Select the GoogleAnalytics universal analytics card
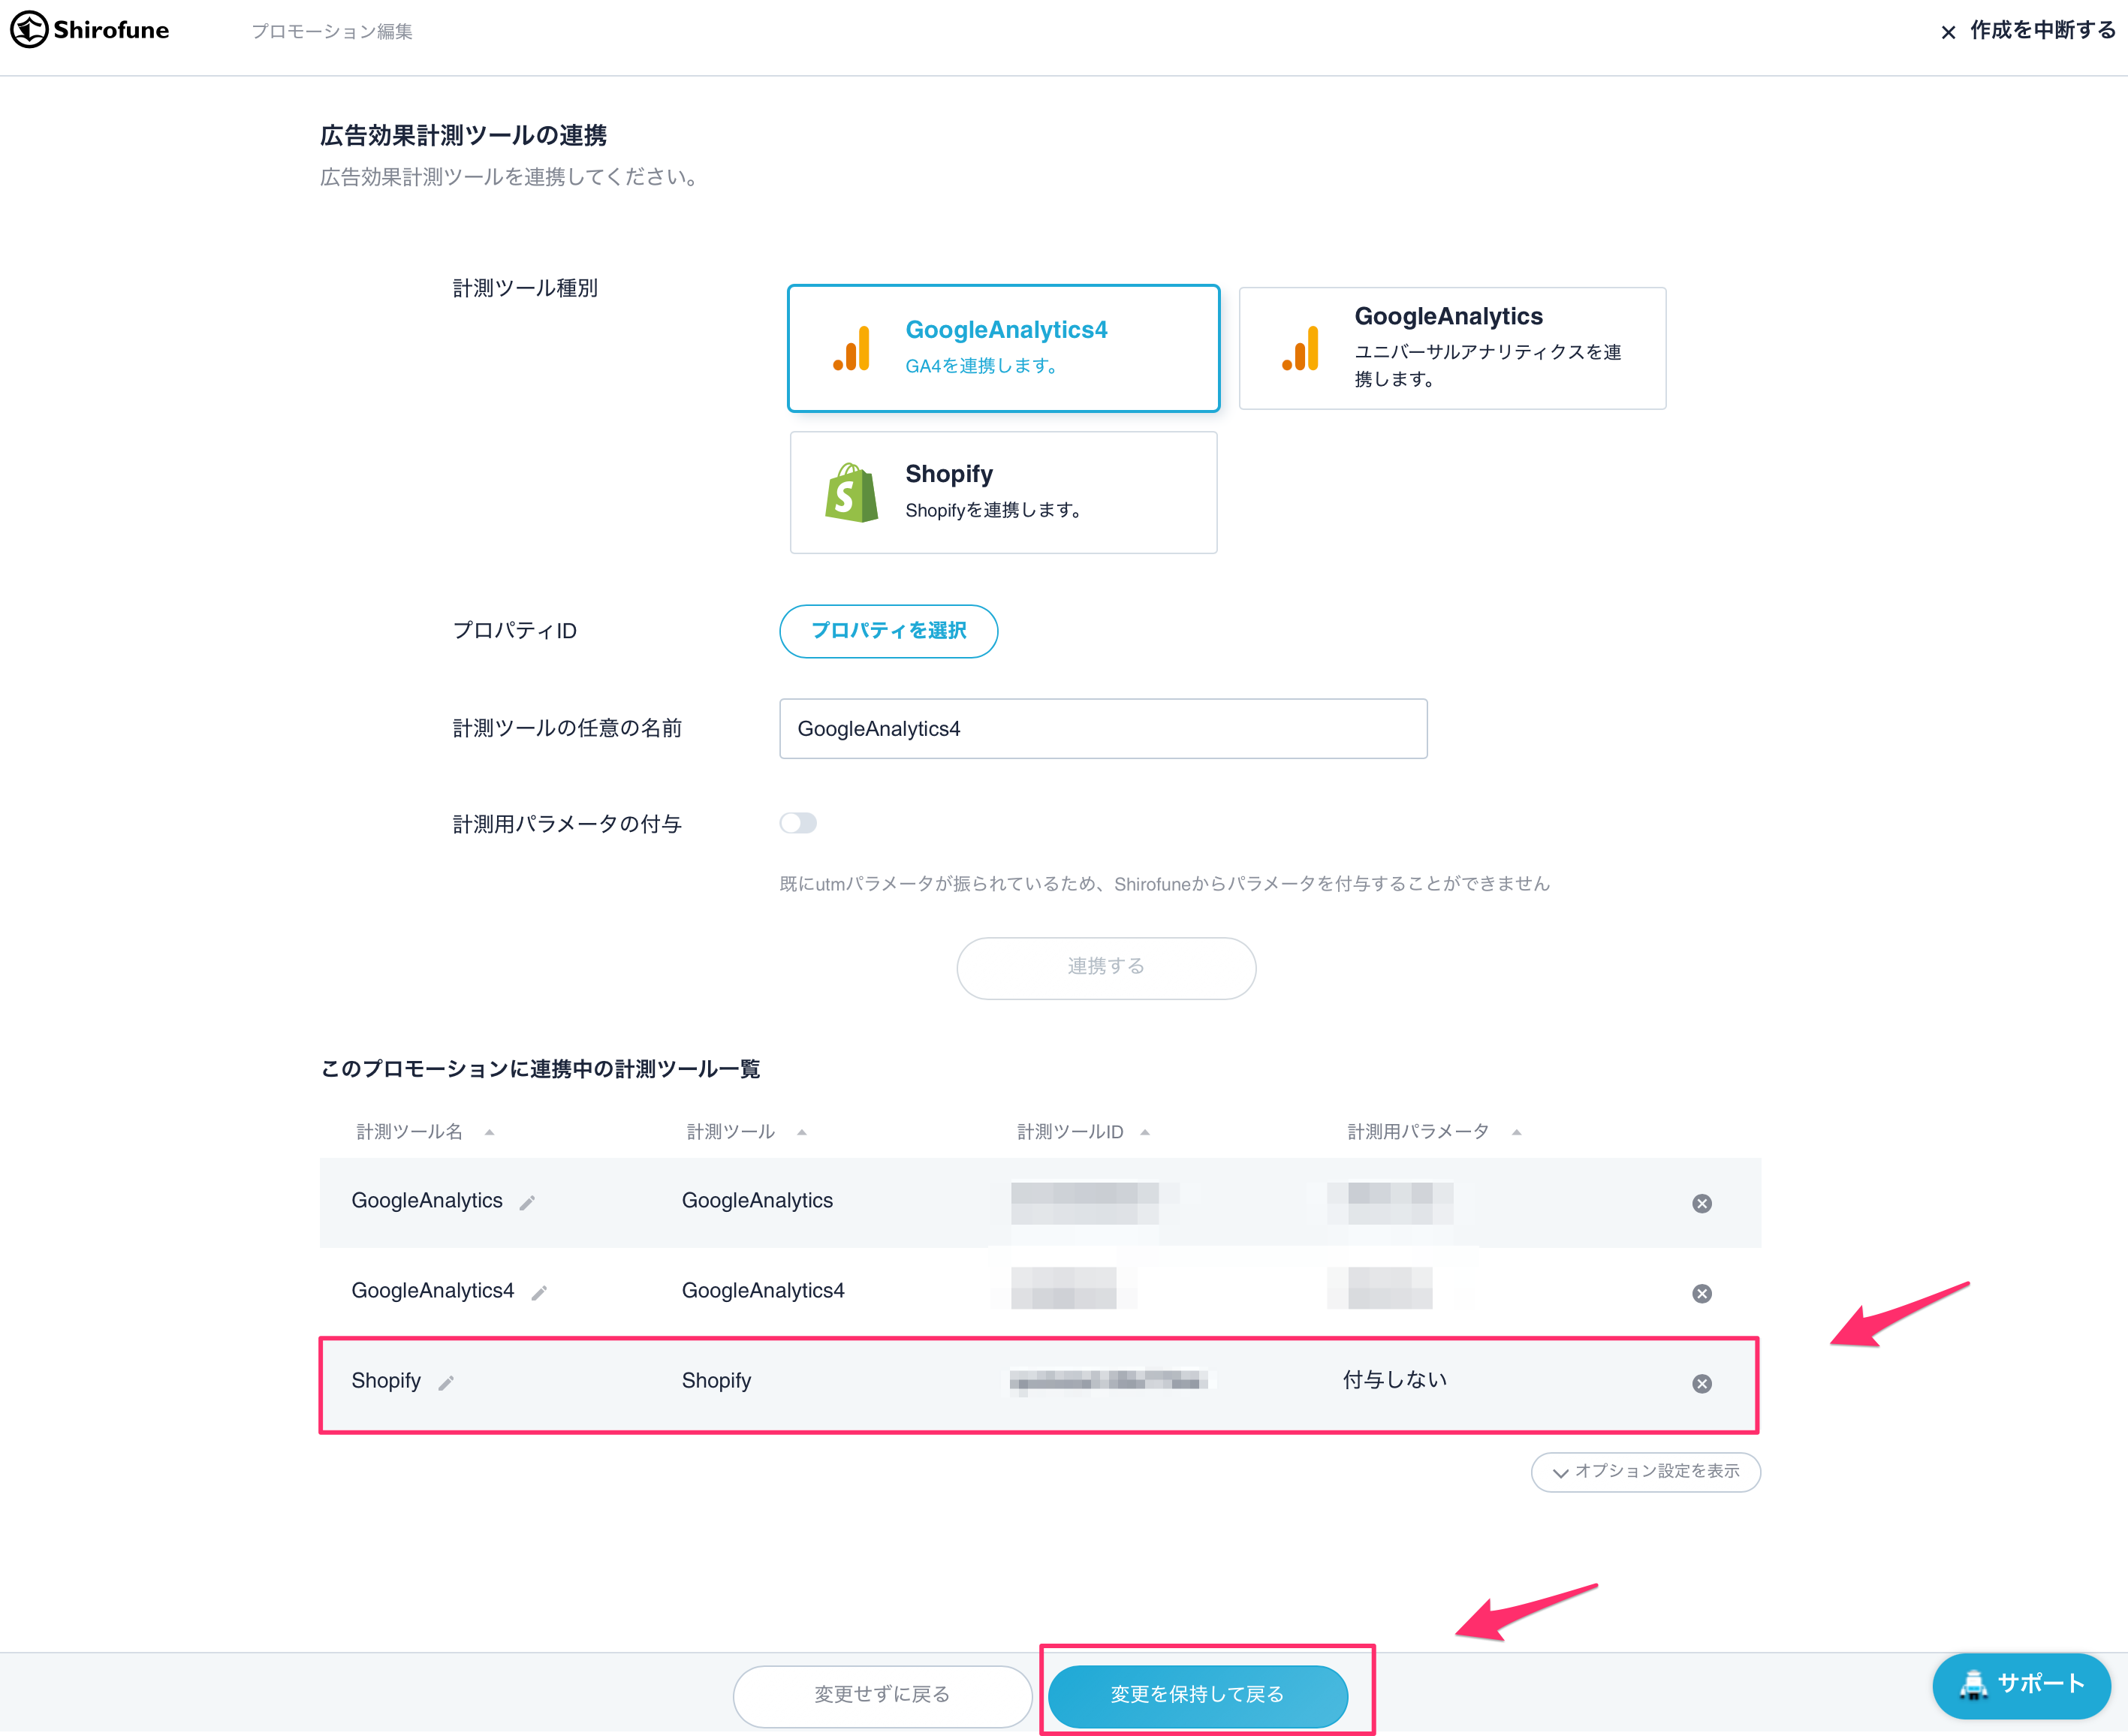The width and height of the screenshot is (2128, 1736). pyautogui.click(x=1452, y=348)
